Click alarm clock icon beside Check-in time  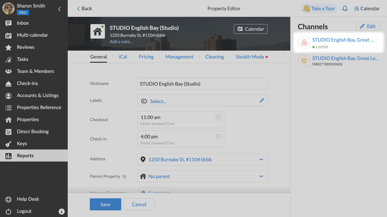[218, 136]
